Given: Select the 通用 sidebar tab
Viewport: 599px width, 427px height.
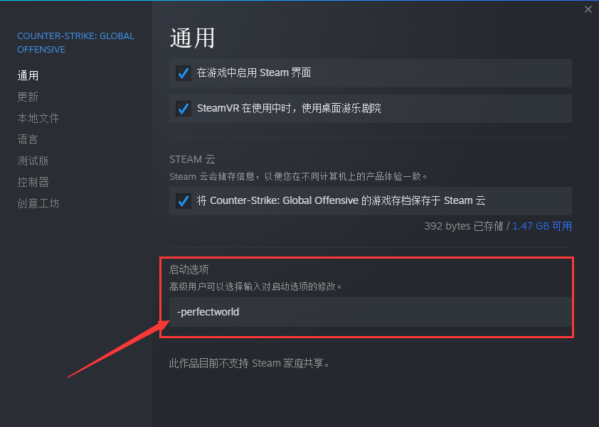Looking at the screenshot, I should (x=28, y=75).
